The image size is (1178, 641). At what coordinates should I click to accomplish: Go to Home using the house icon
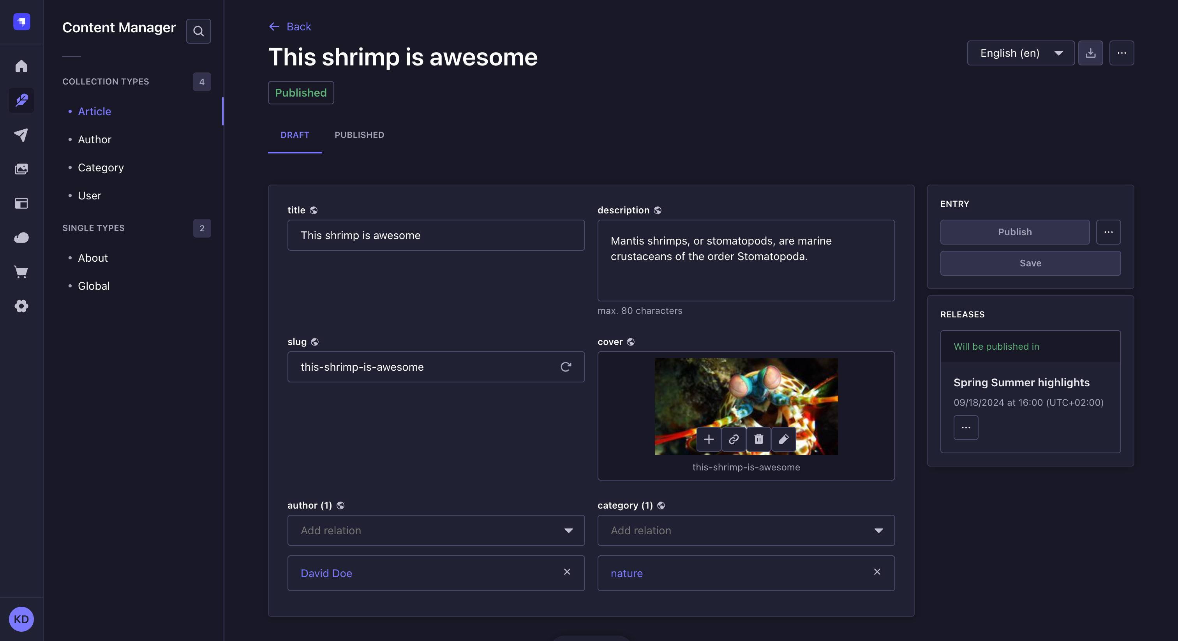click(x=21, y=66)
